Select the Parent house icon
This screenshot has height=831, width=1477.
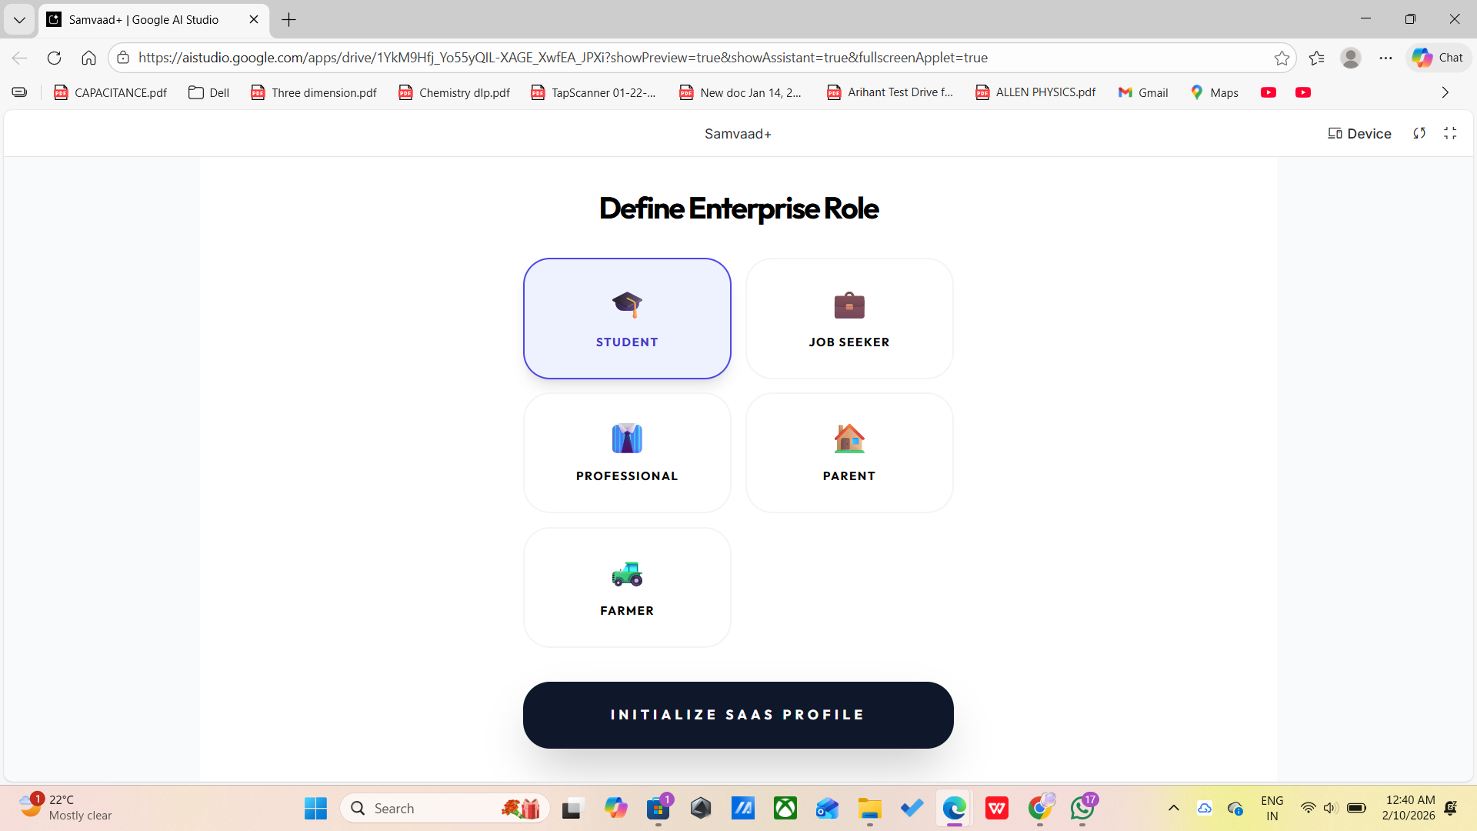click(849, 439)
